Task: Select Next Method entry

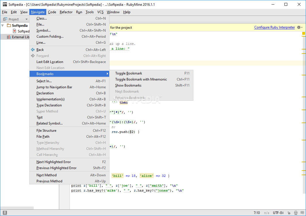Action: point(69,175)
